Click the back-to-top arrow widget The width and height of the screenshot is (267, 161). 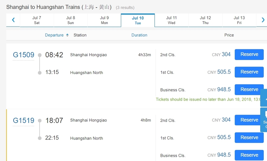point(264,98)
